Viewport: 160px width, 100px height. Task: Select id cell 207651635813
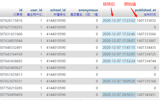11,74
